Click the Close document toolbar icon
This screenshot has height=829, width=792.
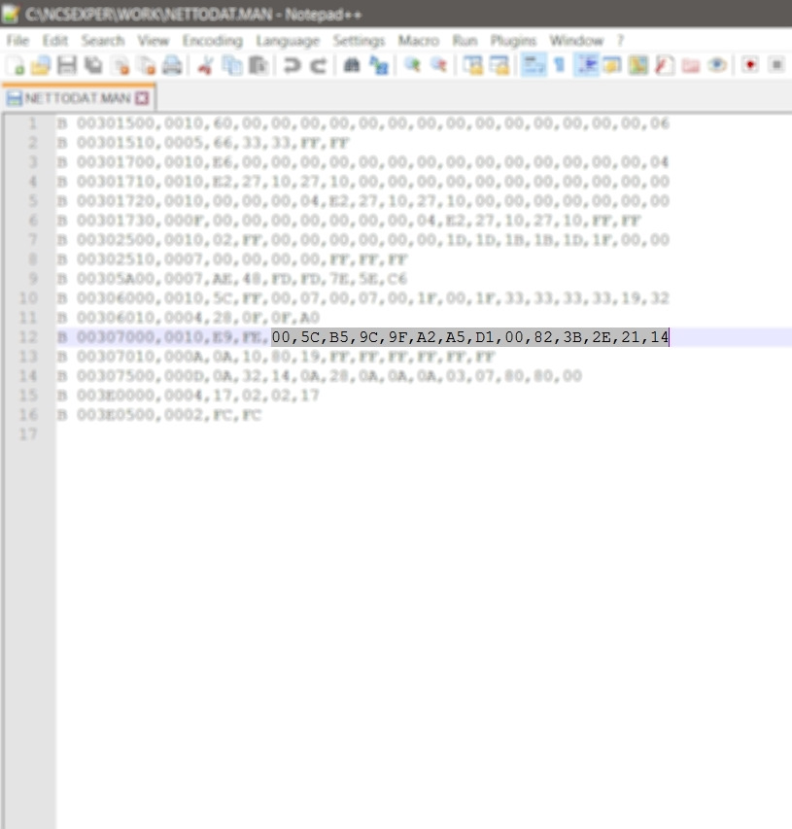121,65
